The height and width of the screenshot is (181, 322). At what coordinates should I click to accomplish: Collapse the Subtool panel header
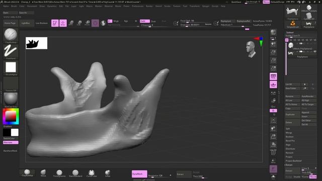click(290, 32)
